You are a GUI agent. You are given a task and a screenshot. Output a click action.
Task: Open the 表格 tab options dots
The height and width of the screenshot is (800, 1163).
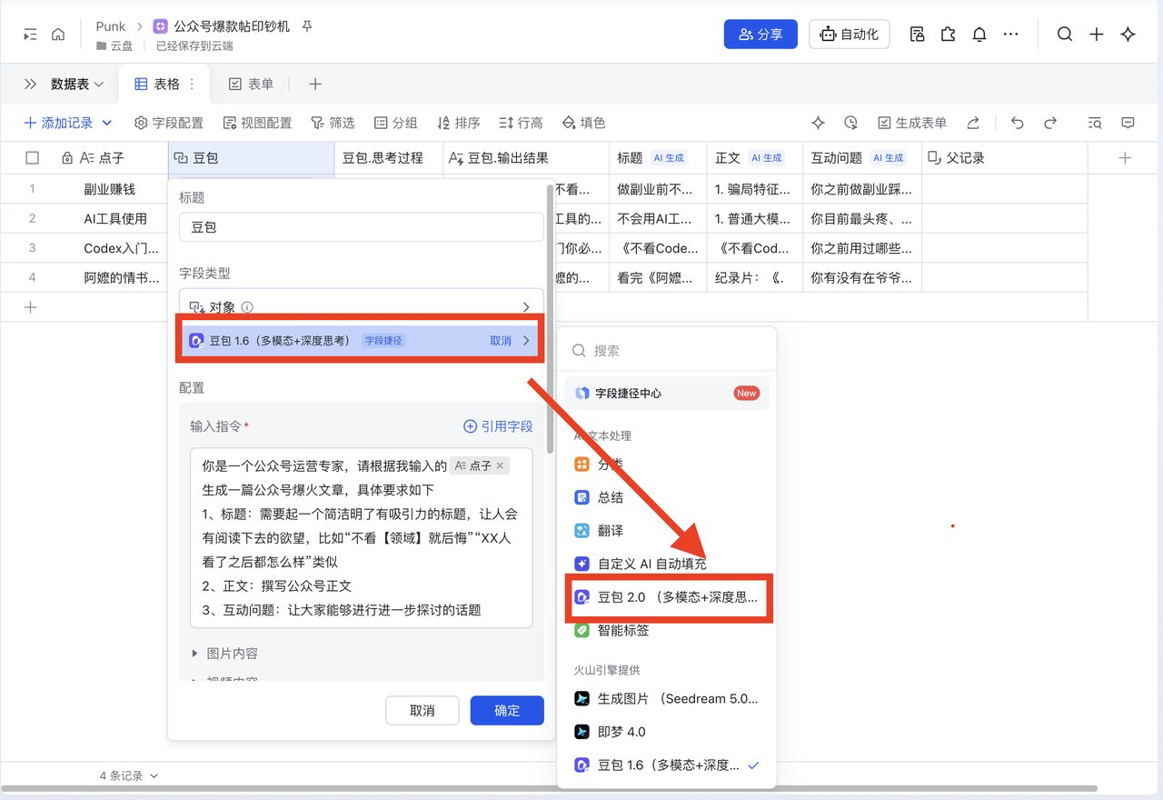point(192,85)
